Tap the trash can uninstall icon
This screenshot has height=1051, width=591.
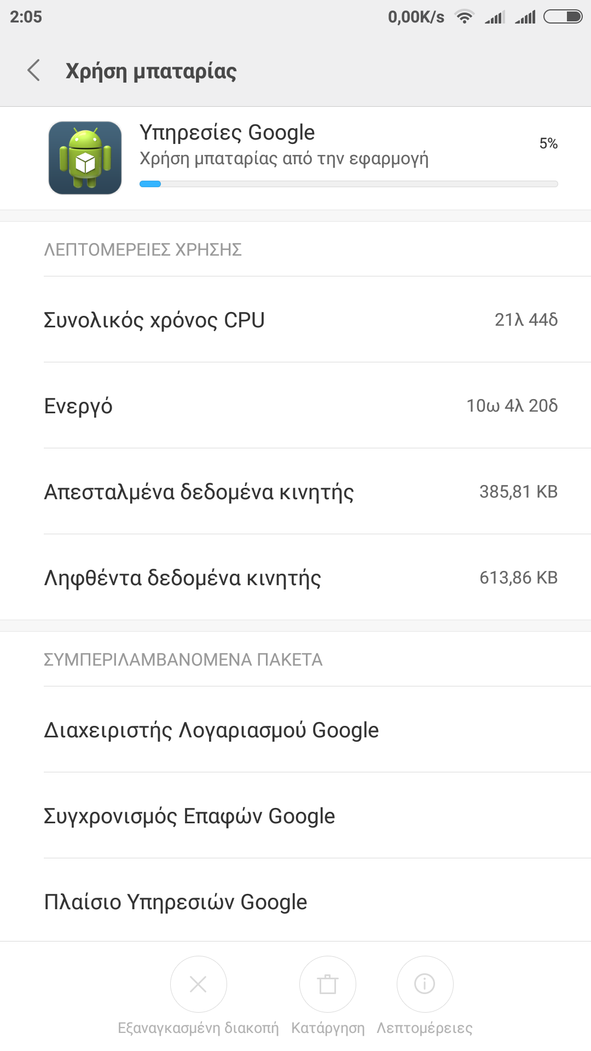[x=327, y=984]
